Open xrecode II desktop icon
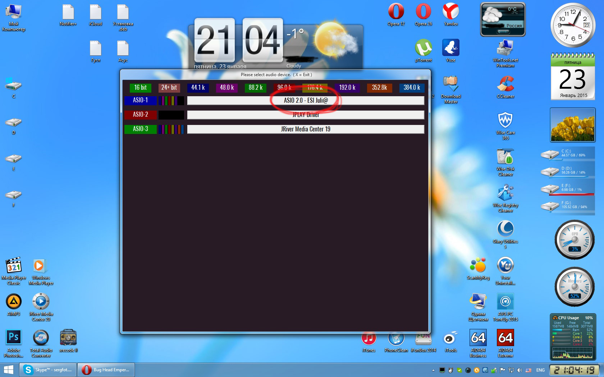This screenshot has height=377, width=604. point(68,341)
